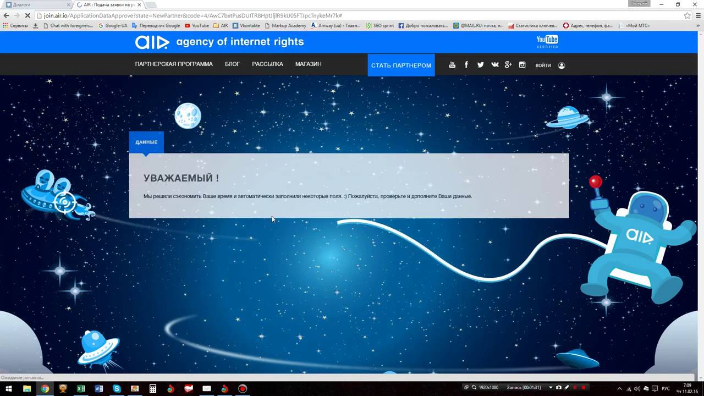
Task: Click the agency of internet rights title
Action: (x=240, y=42)
